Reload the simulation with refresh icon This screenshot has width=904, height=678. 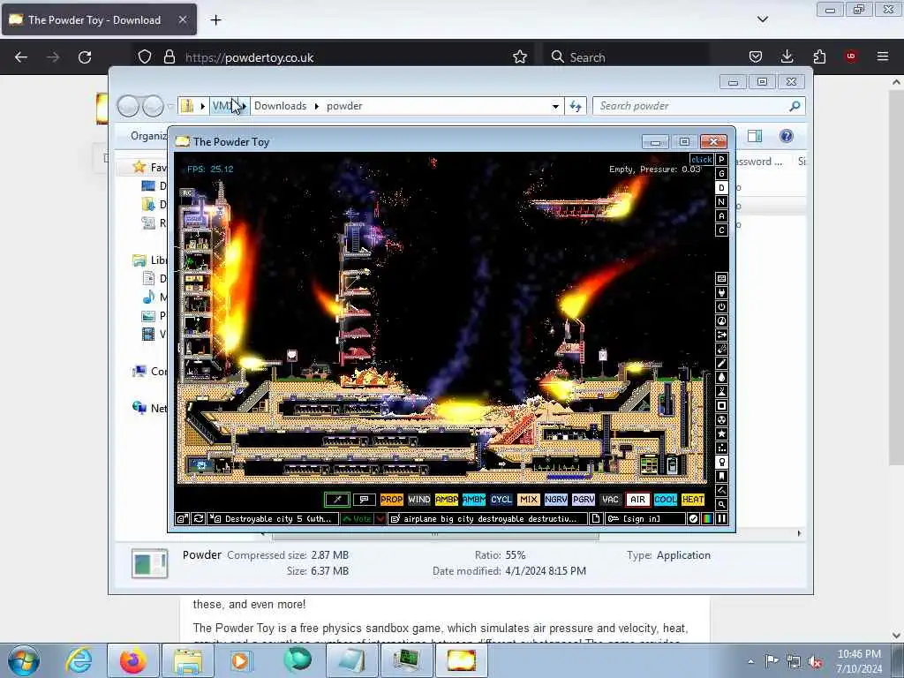199,519
